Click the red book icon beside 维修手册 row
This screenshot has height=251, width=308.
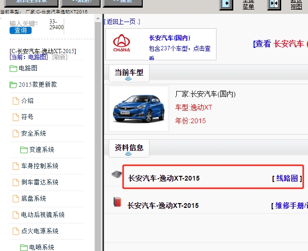(x=117, y=202)
